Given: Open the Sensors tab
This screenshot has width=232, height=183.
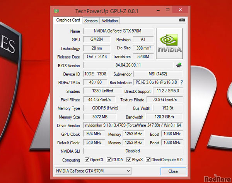Looking at the screenshot, I should point(91,21).
